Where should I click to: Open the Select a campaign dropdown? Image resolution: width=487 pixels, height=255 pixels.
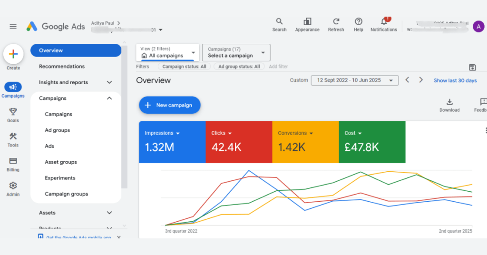point(236,52)
